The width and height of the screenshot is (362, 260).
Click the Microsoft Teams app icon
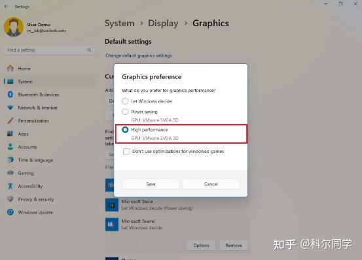point(112,224)
